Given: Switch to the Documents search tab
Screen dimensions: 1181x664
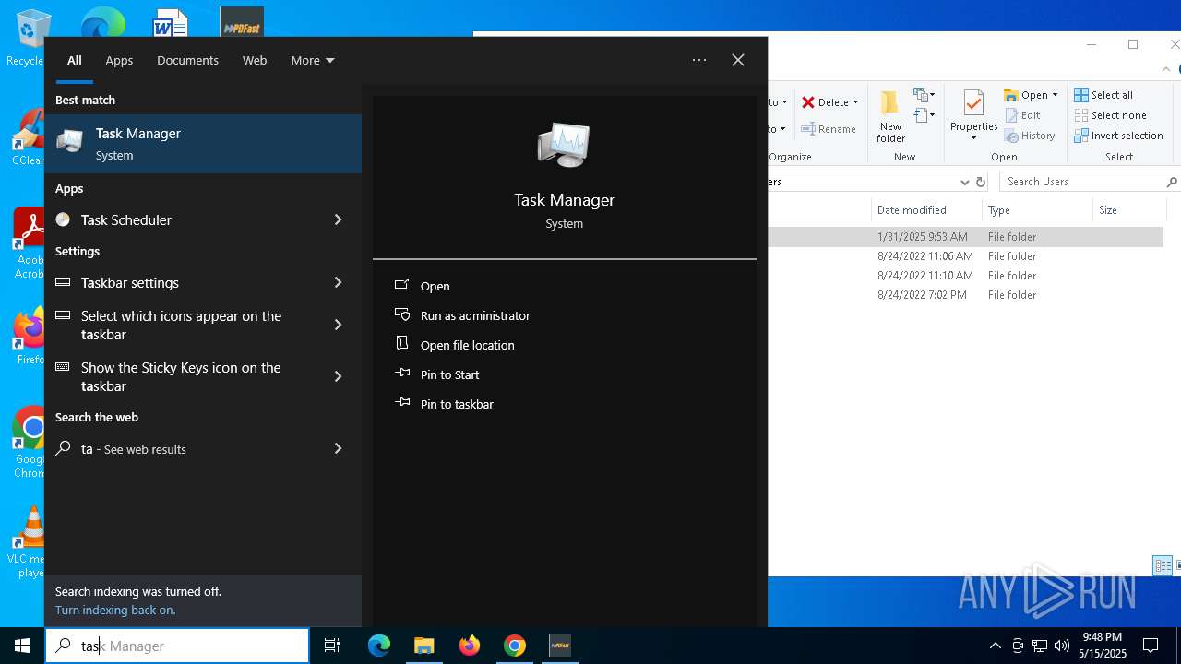Looking at the screenshot, I should [187, 60].
